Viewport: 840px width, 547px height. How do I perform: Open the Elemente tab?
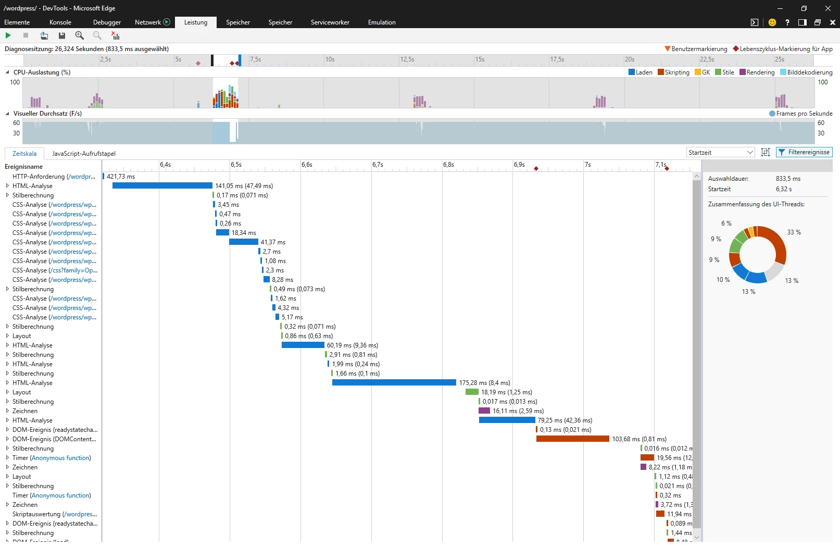point(17,22)
